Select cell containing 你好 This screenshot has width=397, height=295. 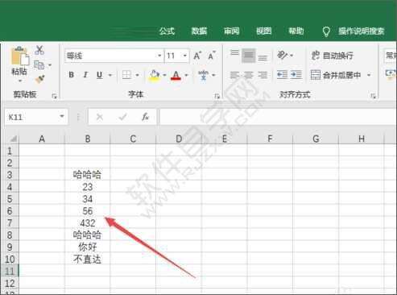(x=88, y=247)
